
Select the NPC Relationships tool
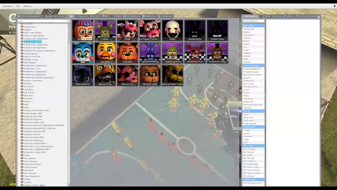coord(253,164)
